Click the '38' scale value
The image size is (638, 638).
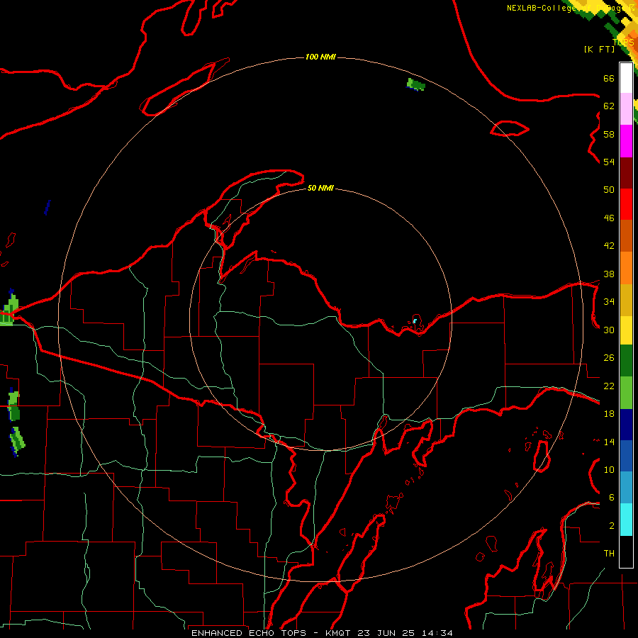[609, 274]
